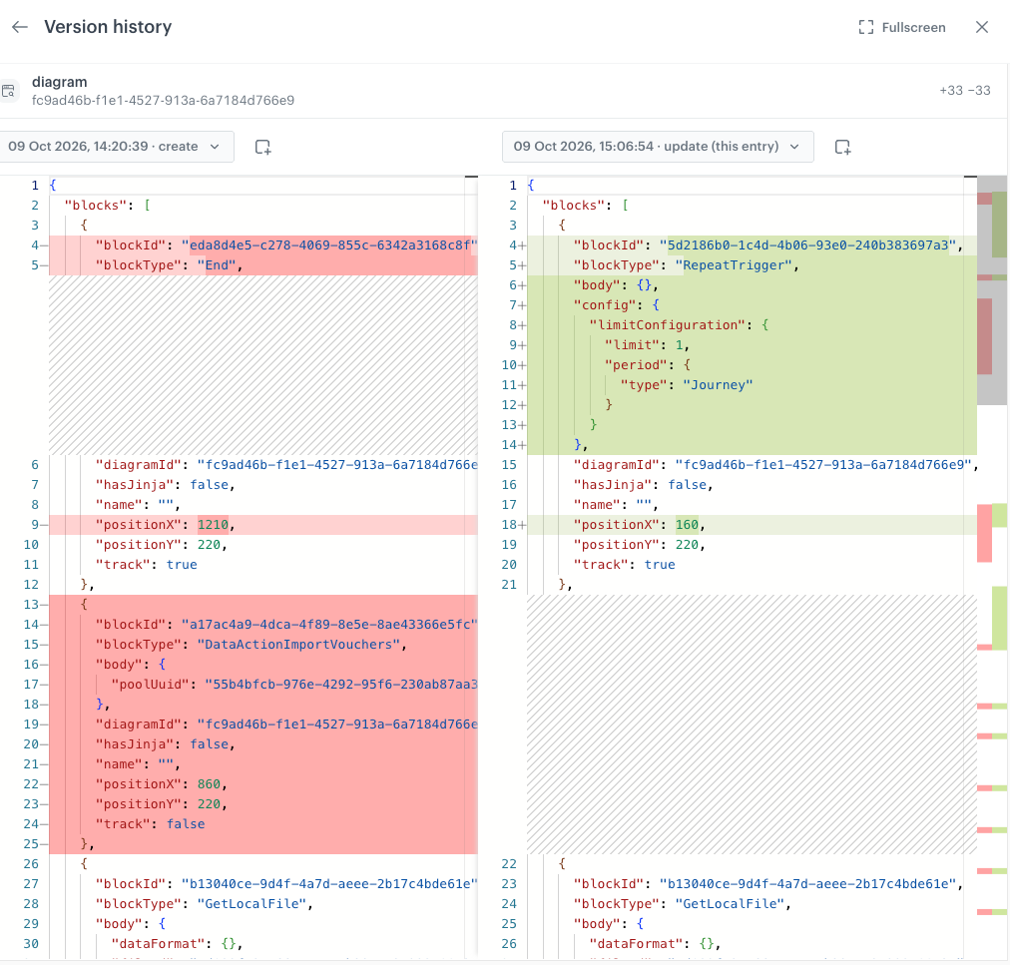
Task: Click the Version history heading
Action: tap(108, 27)
